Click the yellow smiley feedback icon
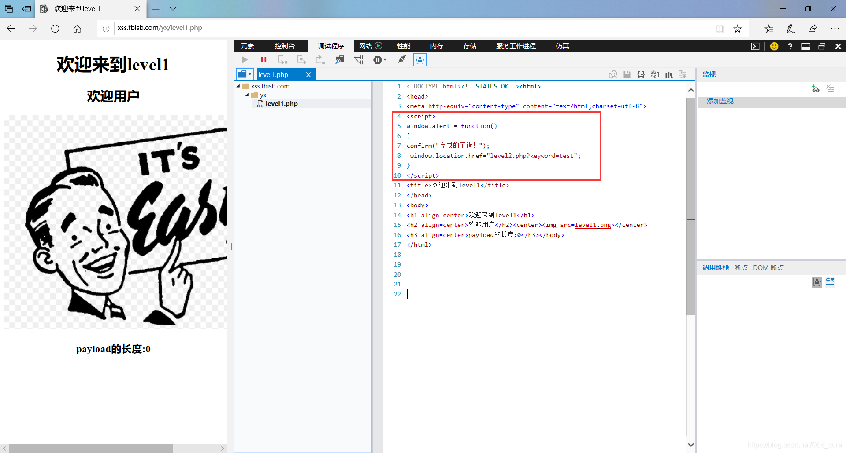The height and width of the screenshot is (453, 846). tap(774, 46)
